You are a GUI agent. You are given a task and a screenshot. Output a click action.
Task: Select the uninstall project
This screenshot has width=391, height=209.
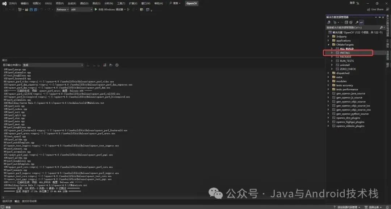click(345, 65)
